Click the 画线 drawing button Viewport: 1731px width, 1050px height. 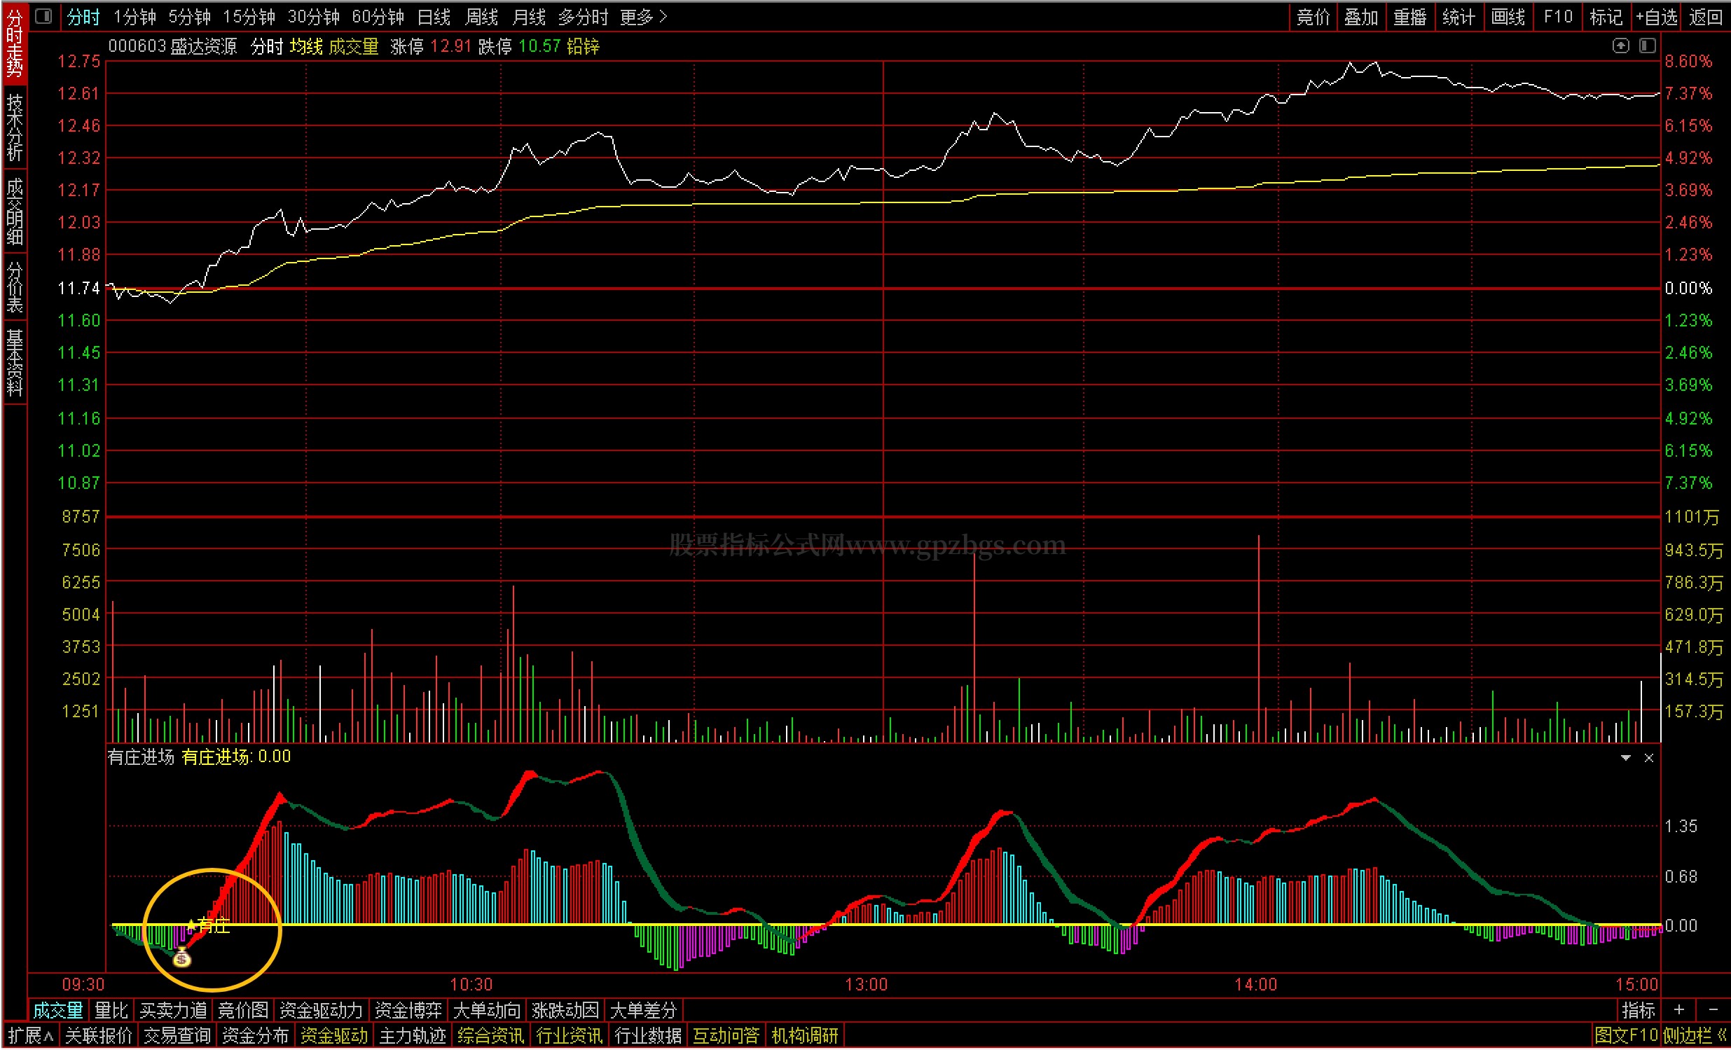[x=1508, y=17]
